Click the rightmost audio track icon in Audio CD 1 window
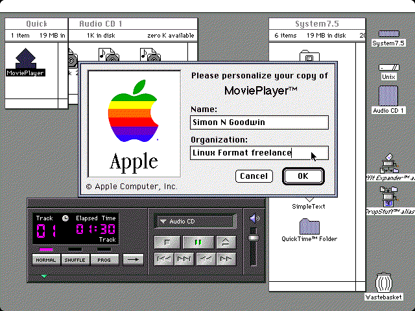Viewport: 415px width, 311px height. (x=150, y=54)
